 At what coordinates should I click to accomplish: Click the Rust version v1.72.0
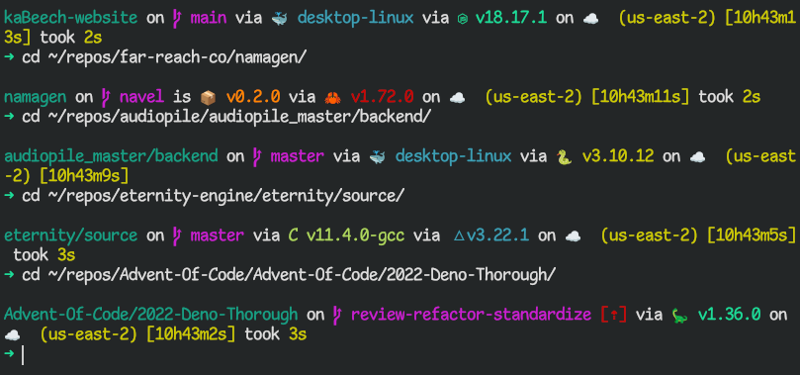click(382, 96)
